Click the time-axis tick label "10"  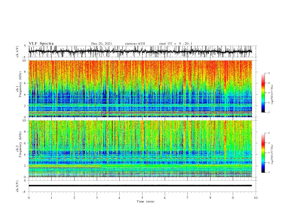click(x=256, y=198)
